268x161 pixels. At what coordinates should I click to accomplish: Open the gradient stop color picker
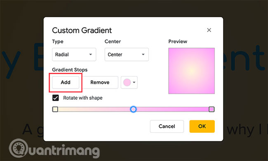pos(129,83)
